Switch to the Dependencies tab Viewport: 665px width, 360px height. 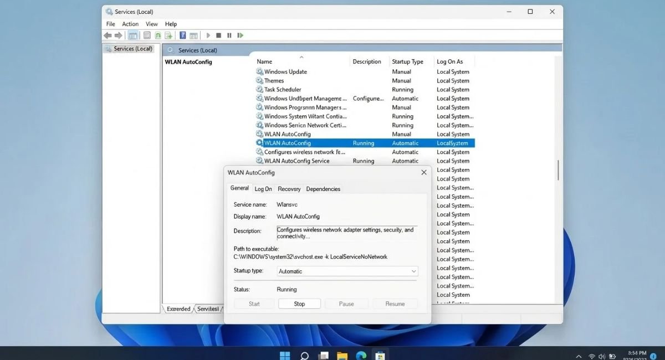point(323,189)
